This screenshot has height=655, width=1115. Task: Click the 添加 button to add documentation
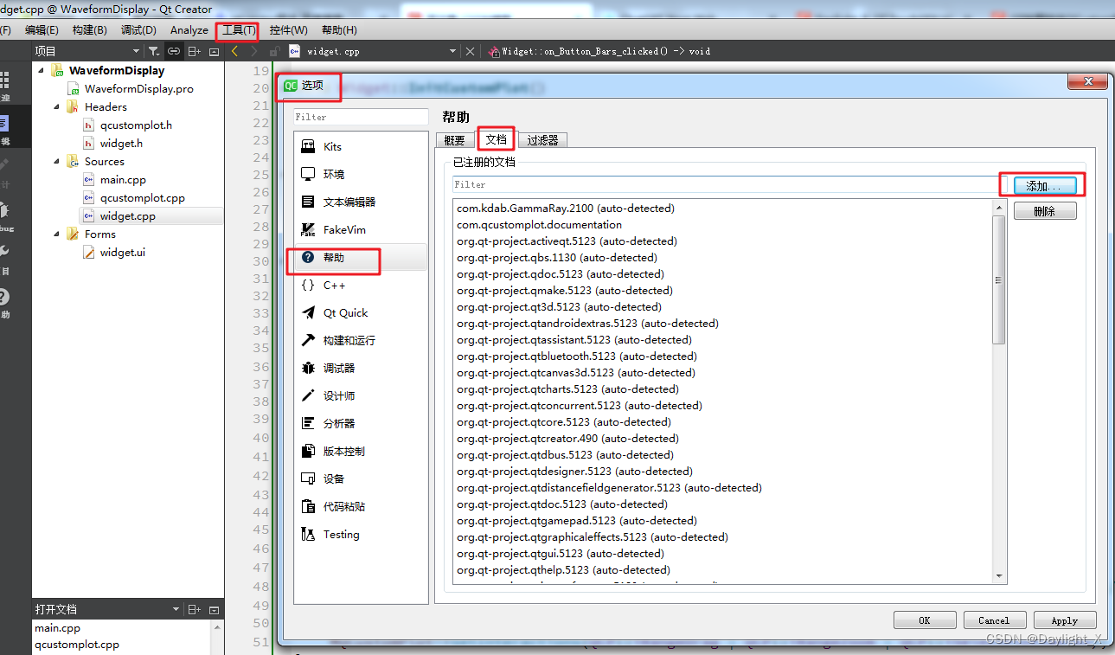pos(1045,183)
